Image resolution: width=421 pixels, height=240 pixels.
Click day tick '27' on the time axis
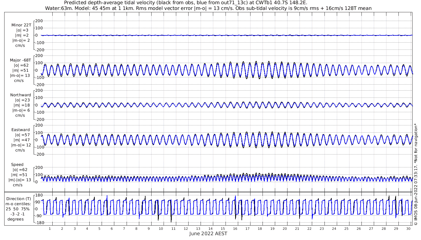tap(371, 229)
